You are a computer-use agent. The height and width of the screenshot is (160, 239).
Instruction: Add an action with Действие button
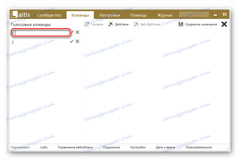(118, 24)
